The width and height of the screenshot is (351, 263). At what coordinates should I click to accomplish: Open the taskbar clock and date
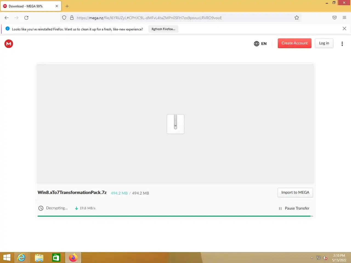(339, 258)
